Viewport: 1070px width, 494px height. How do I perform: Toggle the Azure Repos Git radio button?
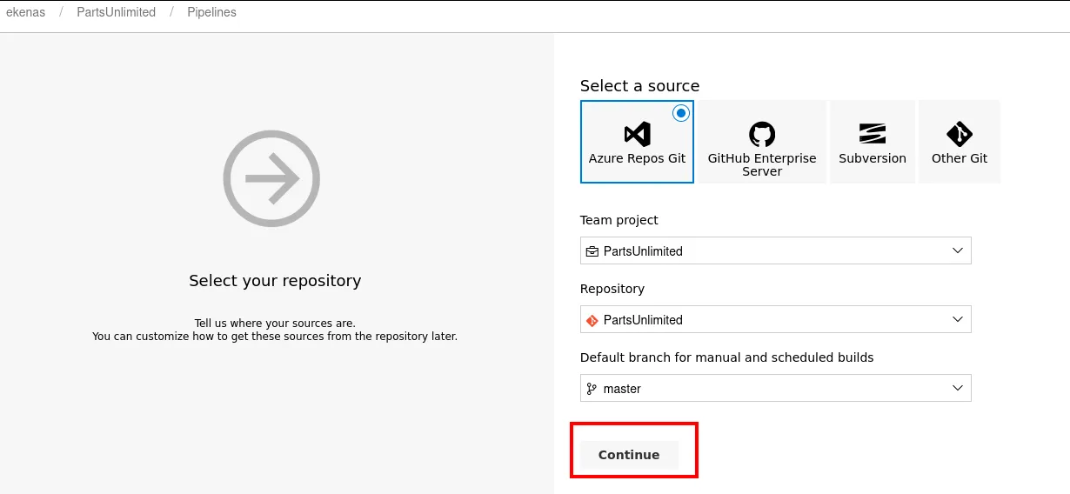[x=680, y=113]
